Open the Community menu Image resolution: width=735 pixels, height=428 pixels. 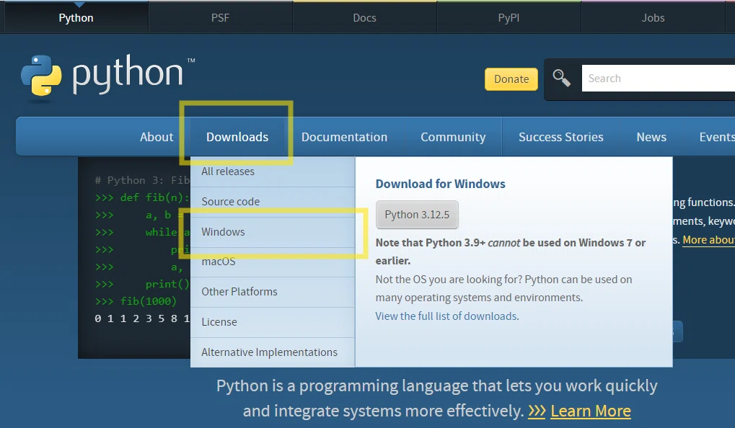[453, 137]
